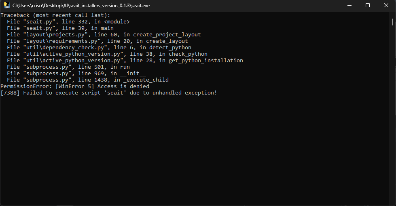Viewport: 396px width, 206px height.
Task: Click the line 38 check_python traceback entry
Action: [x=107, y=54]
